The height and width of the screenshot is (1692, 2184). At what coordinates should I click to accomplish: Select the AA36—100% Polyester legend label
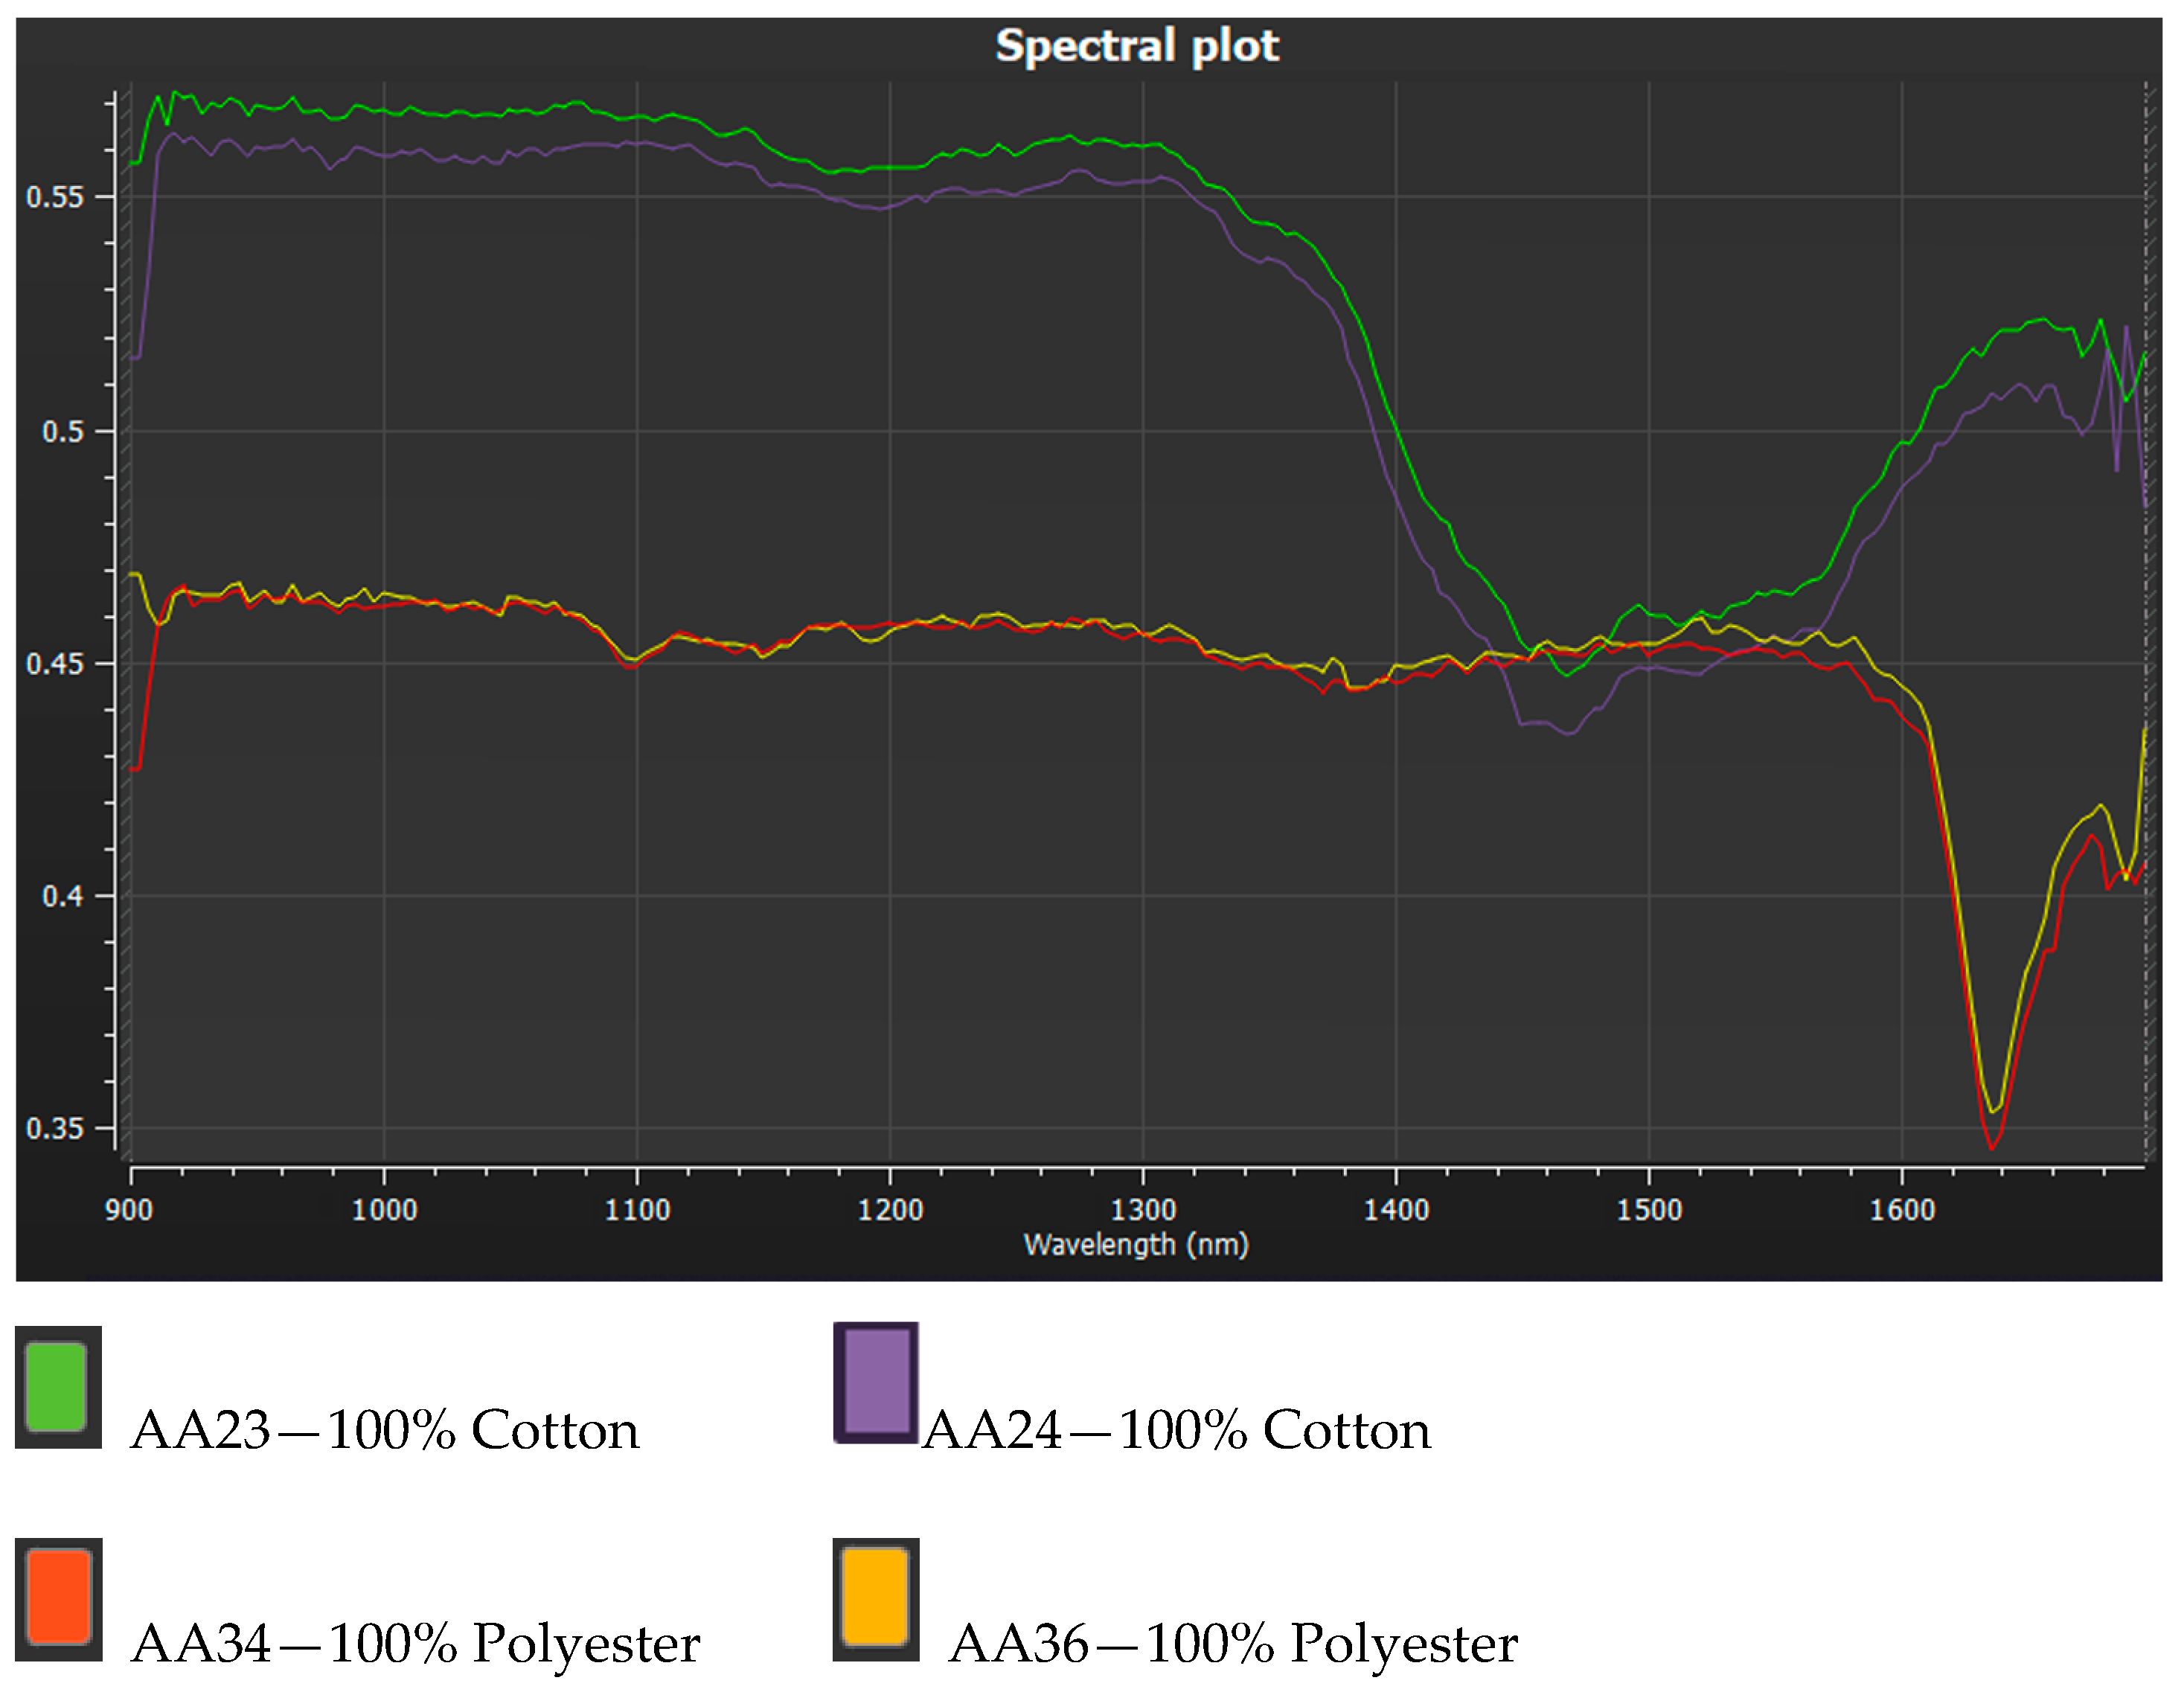tap(1233, 1643)
